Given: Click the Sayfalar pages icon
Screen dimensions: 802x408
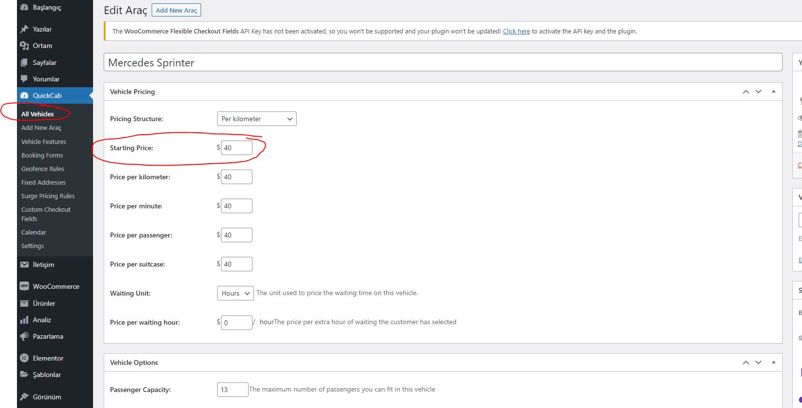Looking at the screenshot, I should click(x=24, y=63).
